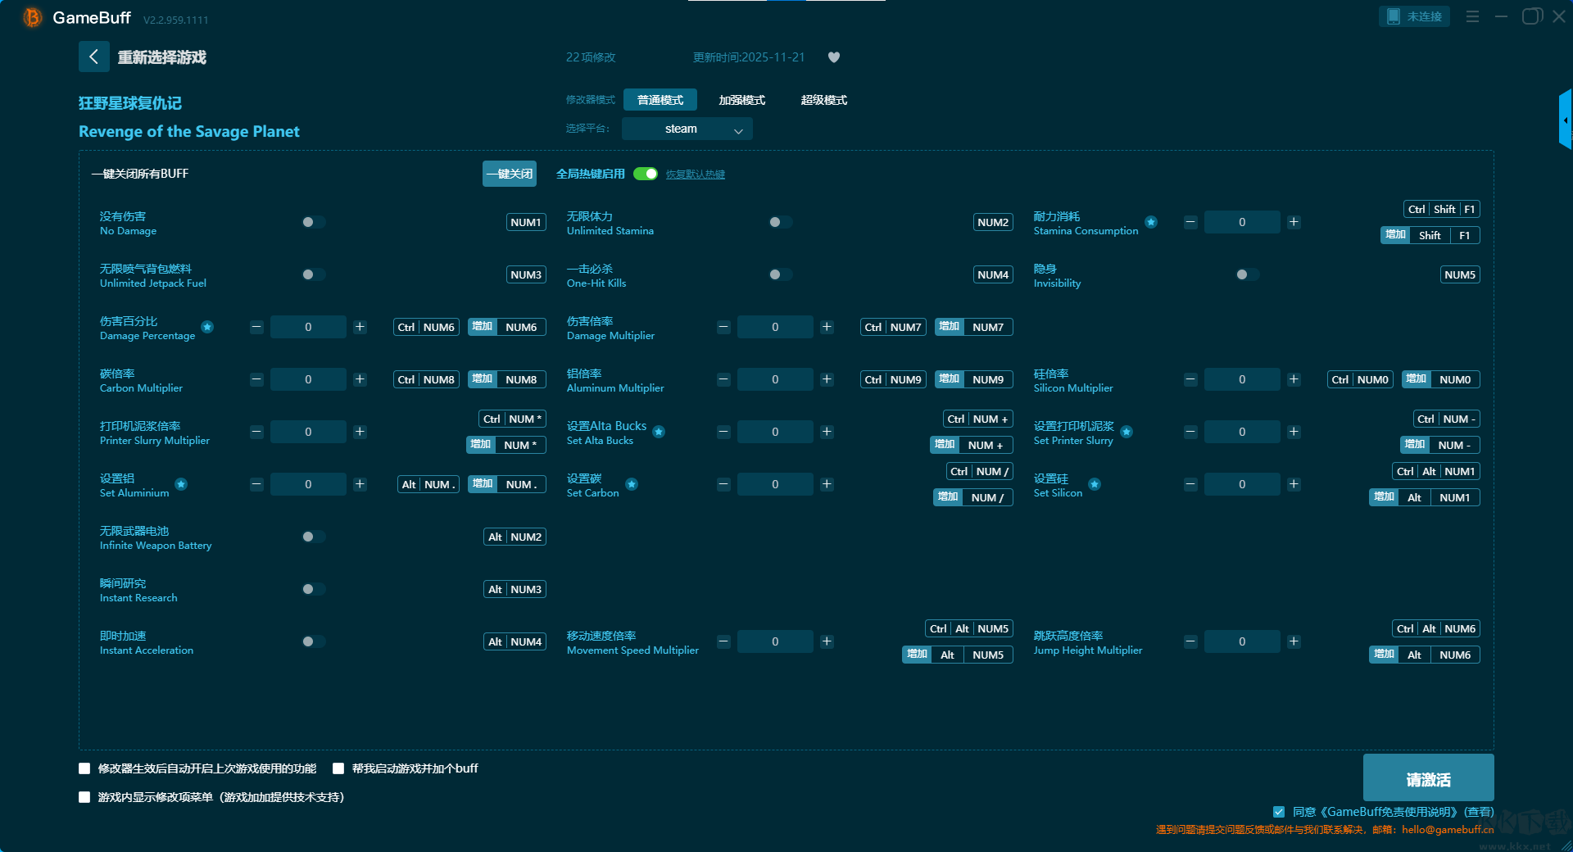Click Alt NUM2 hotkey for Infinite Weapon Battery
This screenshot has height=852, width=1573.
pos(515,537)
